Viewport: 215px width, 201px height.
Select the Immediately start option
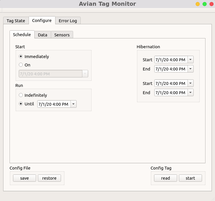[x=34, y=56]
